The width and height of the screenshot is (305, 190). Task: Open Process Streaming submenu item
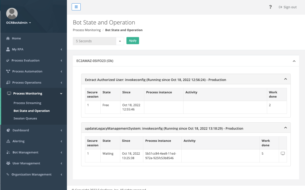click(27, 103)
